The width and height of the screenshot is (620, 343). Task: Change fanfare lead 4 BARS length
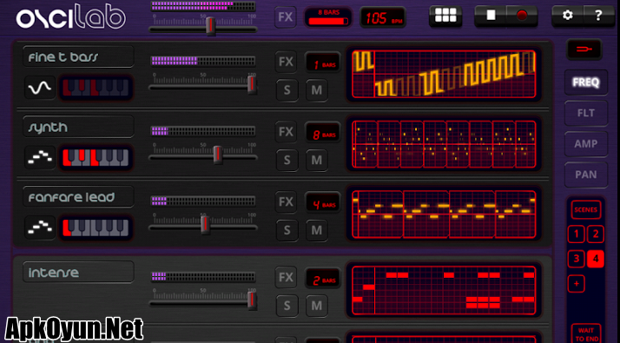[323, 202]
